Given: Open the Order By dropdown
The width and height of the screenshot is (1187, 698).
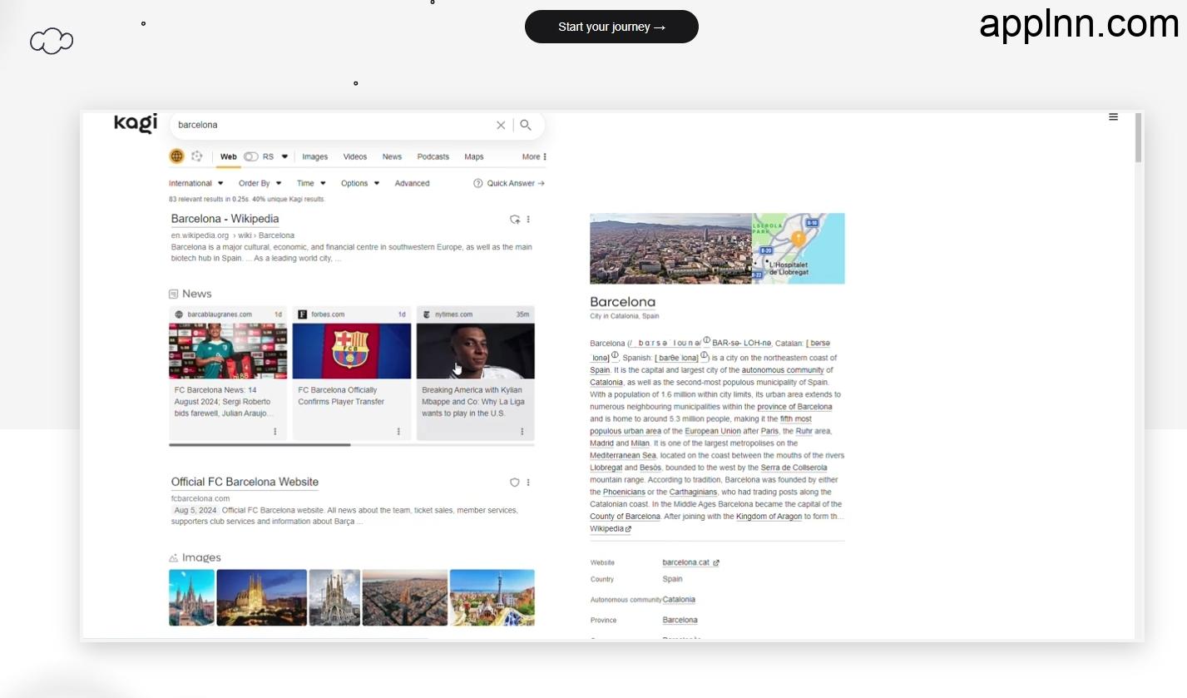Looking at the screenshot, I should click(x=260, y=183).
